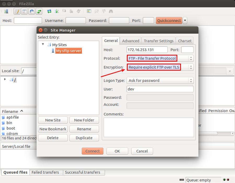Select the My sftp server entry

point(69,51)
